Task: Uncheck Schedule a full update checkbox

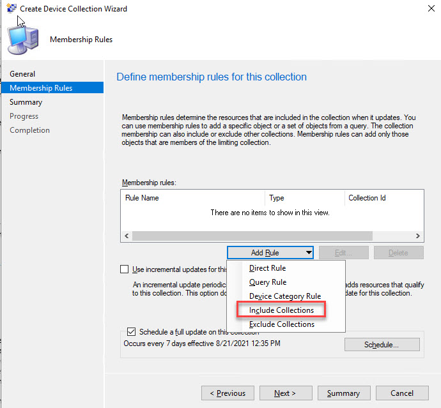Action: pyautogui.click(x=131, y=332)
